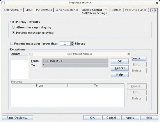Click the From column header in Prevent list
This screenshot has width=160, height=122.
(40, 85)
